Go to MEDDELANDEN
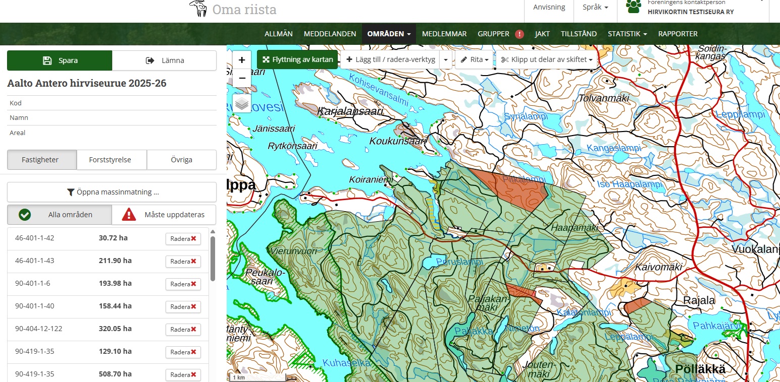The image size is (780, 382). [x=330, y=34]
